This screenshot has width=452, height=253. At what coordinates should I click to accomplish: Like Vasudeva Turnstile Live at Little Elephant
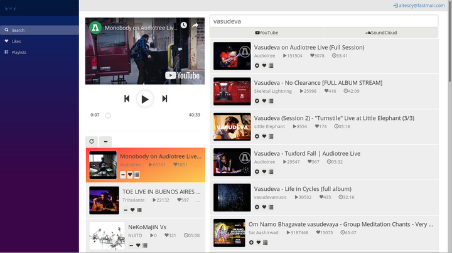click(264, 136)
